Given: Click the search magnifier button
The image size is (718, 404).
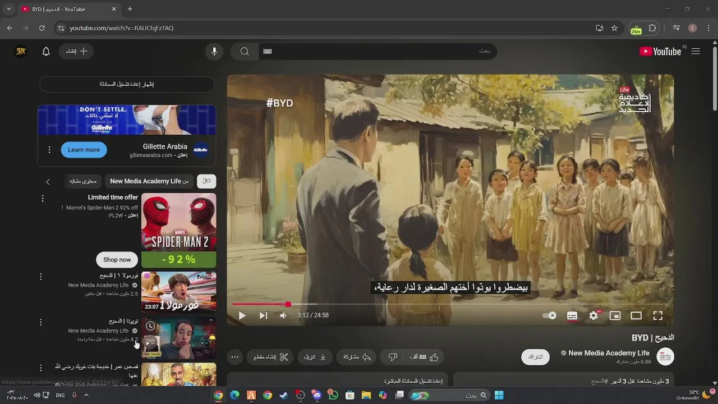Looking at the screenshot, I should [245, 51].
